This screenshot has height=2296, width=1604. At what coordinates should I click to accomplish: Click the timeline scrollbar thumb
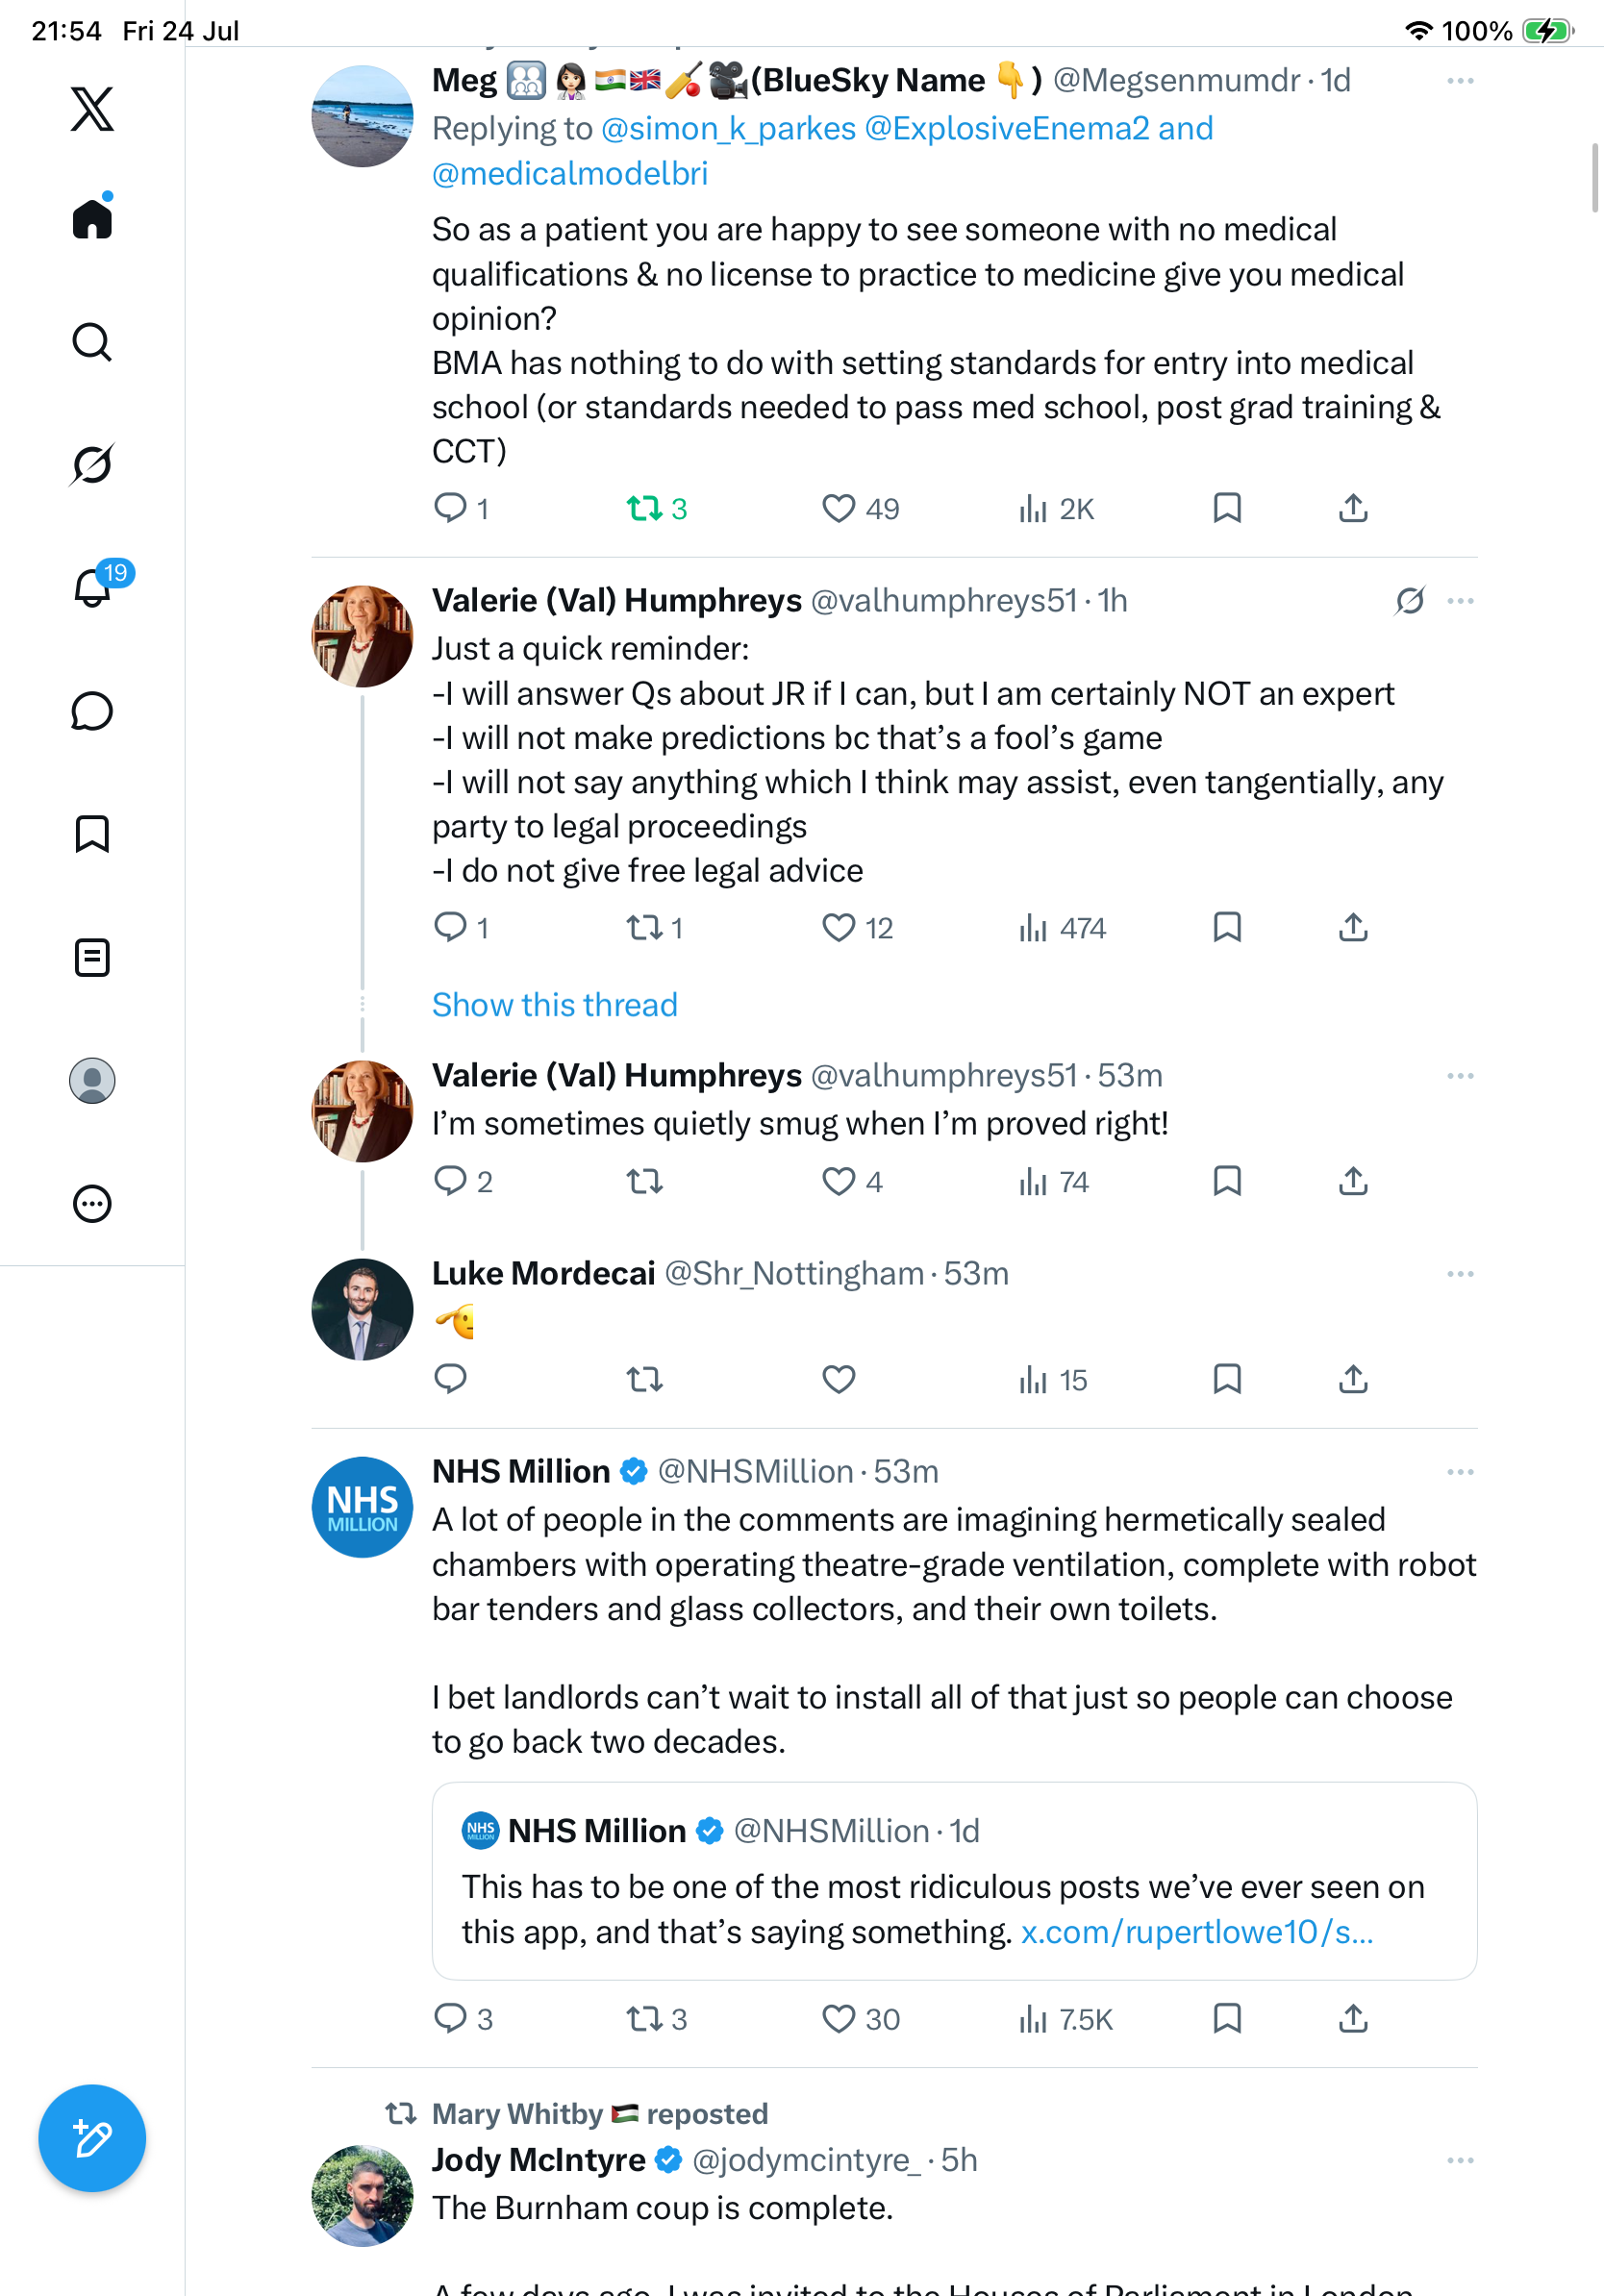click(1595, 178)
